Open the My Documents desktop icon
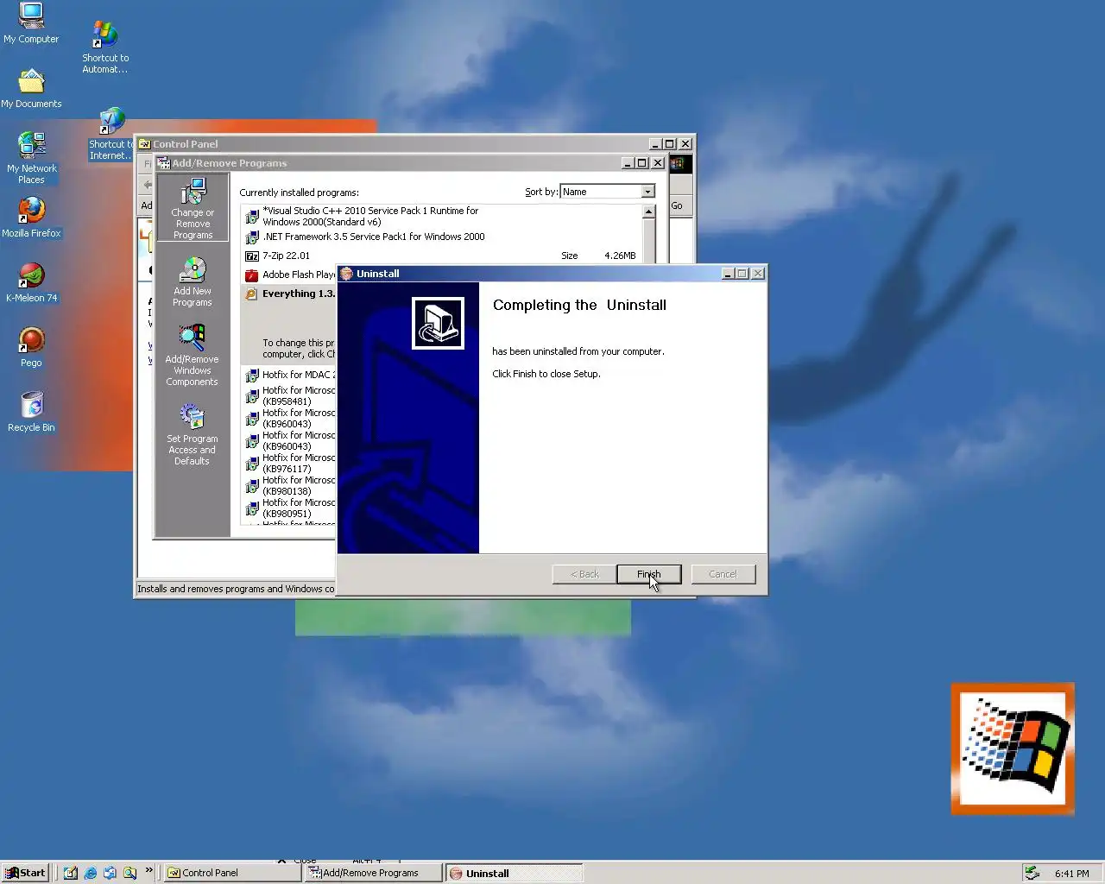This screenshot has width=1105, height=884. [x=31, y=88]
